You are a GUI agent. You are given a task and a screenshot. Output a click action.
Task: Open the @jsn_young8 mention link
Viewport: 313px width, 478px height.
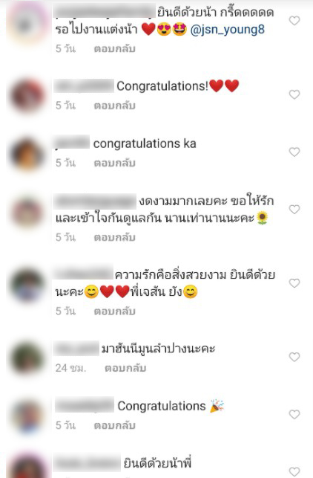coord(227,30)
